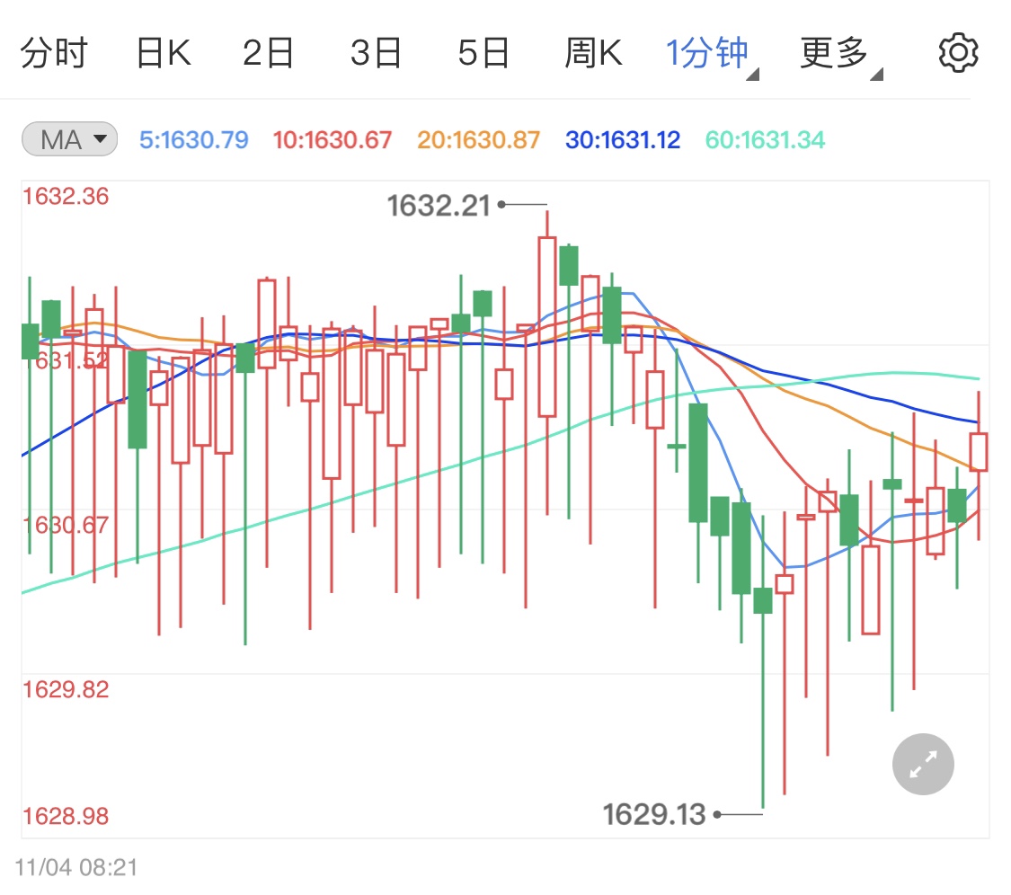
Task: Click the low price label 1629.13
Action: pyautogui.click(x=654, y=815)
